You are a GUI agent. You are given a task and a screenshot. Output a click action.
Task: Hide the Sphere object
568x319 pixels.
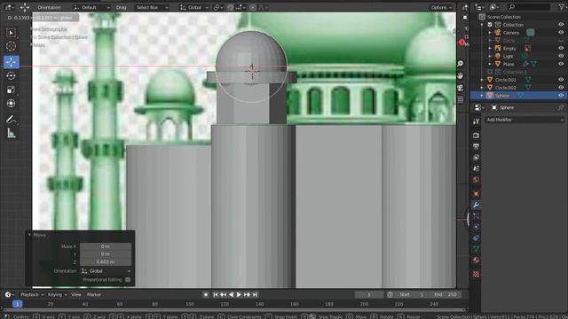pos(561,96)
